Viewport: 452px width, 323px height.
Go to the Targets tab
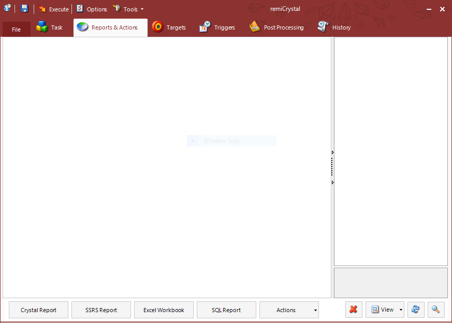[169, 27]
